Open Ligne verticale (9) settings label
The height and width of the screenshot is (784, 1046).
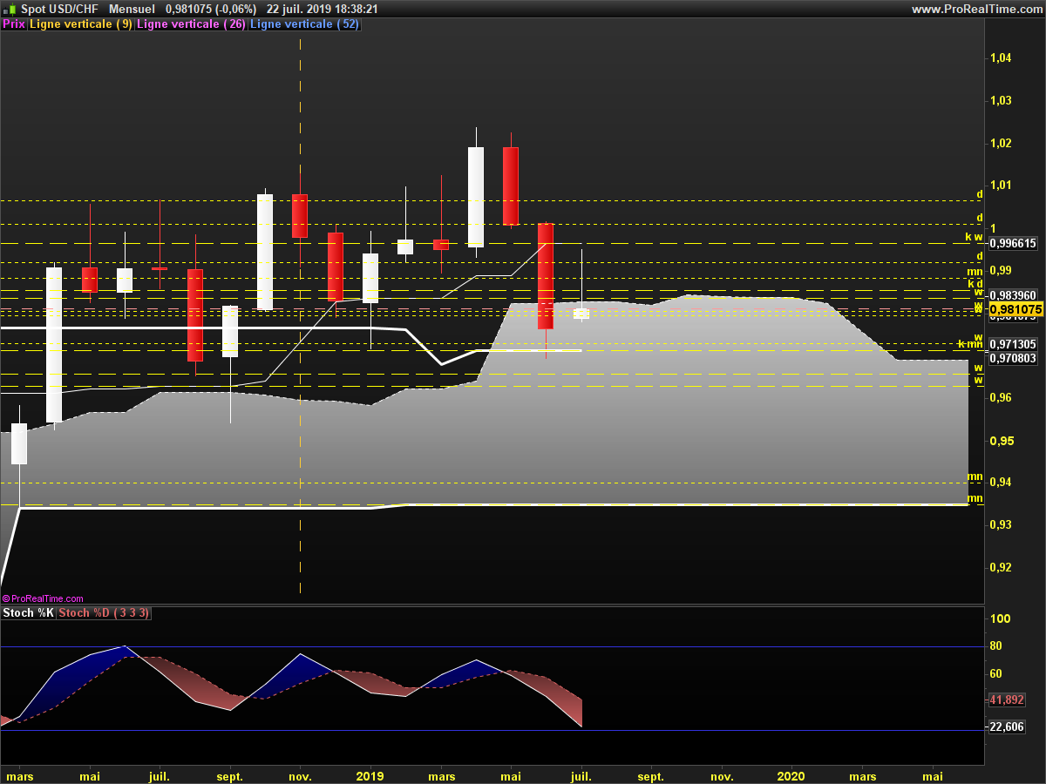(81, 24)
